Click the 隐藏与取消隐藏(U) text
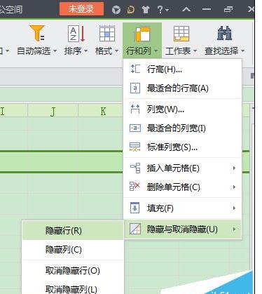 tap(182, 229)
